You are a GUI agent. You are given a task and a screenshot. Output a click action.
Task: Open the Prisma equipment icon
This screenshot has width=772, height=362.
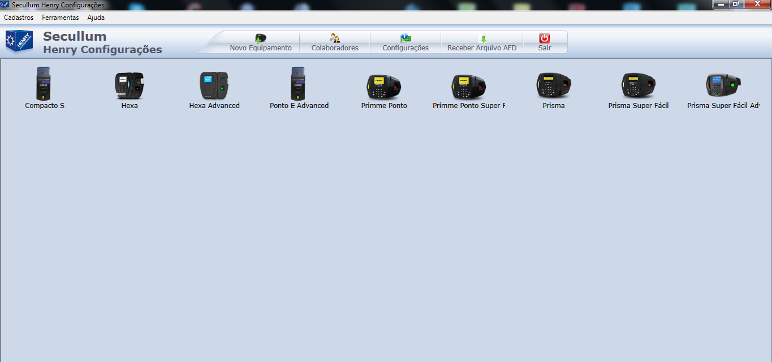(x=554, y=85)
